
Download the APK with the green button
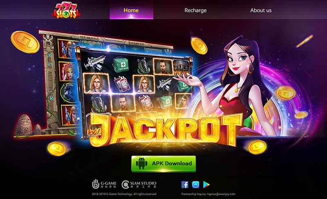pos(163,164)
